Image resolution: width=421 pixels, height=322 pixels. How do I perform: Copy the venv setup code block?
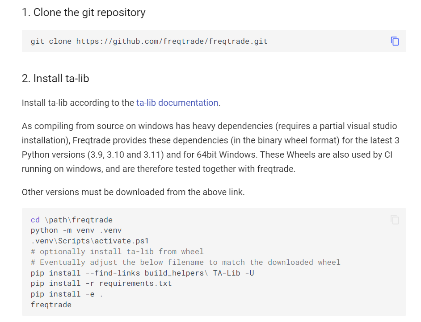(x=395, y=220)
